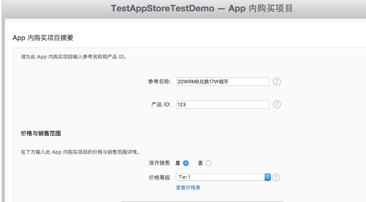The height and width of the screenshot is (202, 366).
Task: Click the App 内购买项目摘要 heading
Action: coord(43,38)
